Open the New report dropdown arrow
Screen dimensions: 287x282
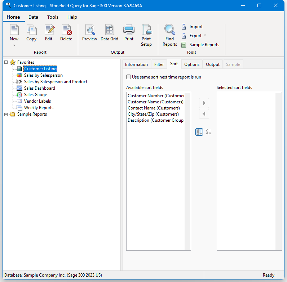14,45
